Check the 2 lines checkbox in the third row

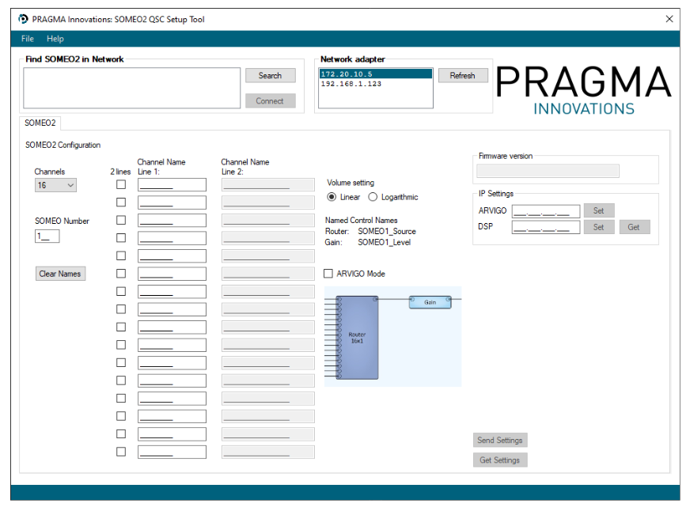[121, 220]
